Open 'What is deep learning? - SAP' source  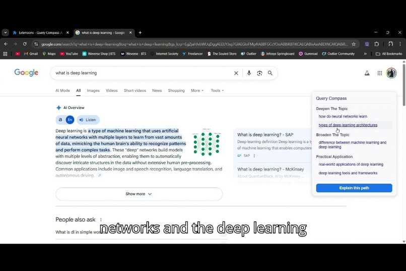(x=265, y=135)
